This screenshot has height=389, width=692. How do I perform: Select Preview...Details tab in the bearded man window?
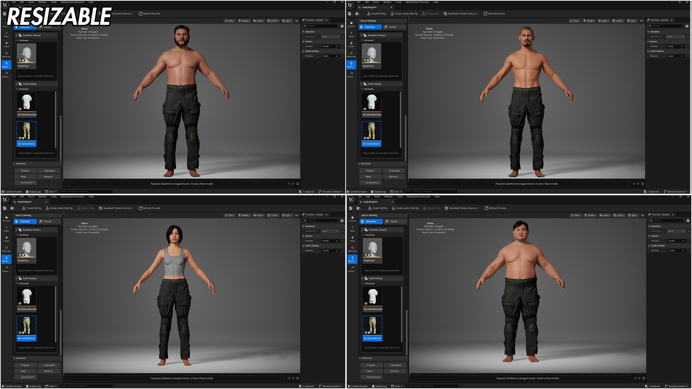coord(315,19)
